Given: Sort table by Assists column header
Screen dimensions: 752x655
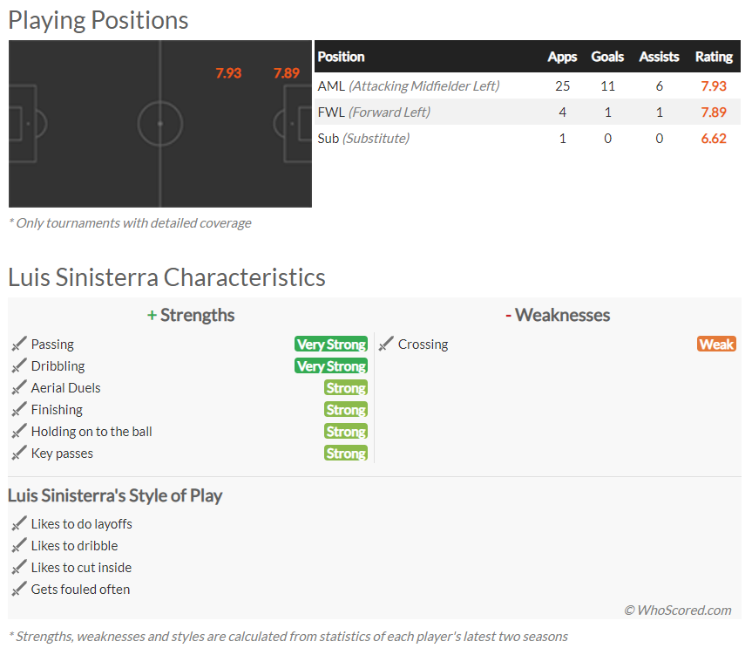Looking at the screenshot, I should 659,57.
